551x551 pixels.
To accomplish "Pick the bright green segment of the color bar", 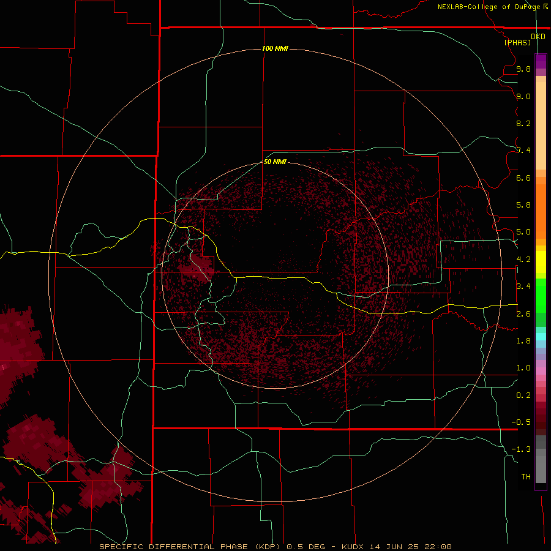I will (541, 295).
